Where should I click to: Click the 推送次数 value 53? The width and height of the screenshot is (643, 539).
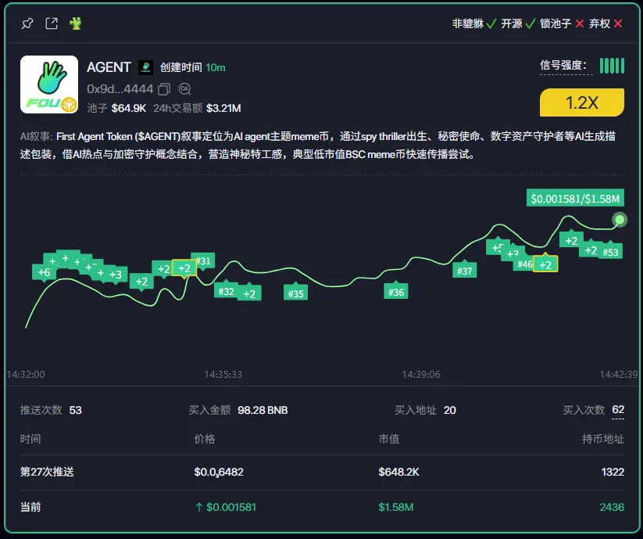[x=76, y=410]
